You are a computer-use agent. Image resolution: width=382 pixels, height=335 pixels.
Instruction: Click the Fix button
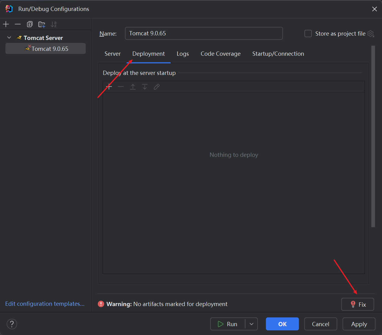tap(358, 304)
